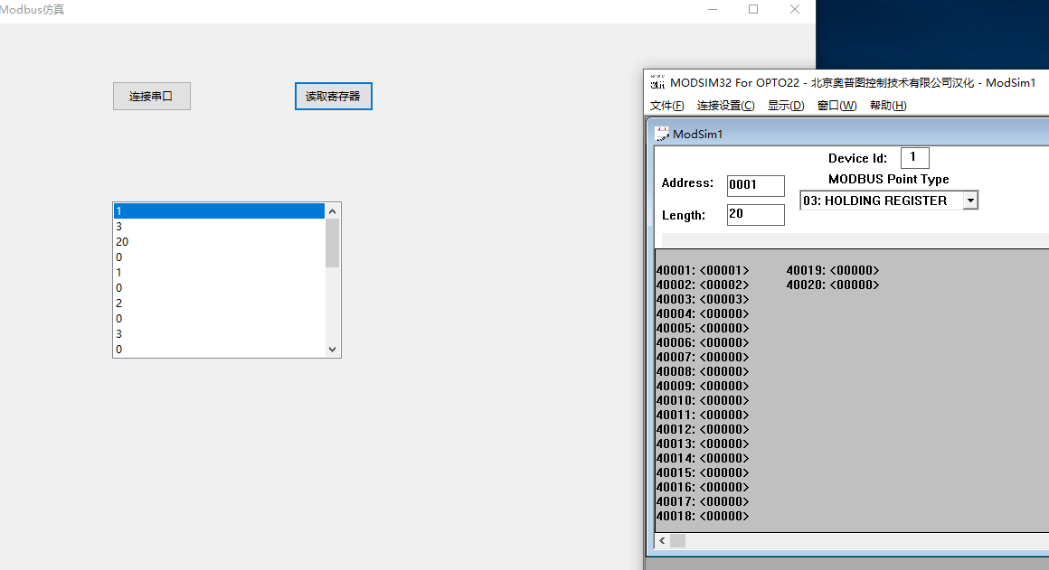Open the 窗口(W) menu
The image size is (1049, 570).
tap(836, 106)
